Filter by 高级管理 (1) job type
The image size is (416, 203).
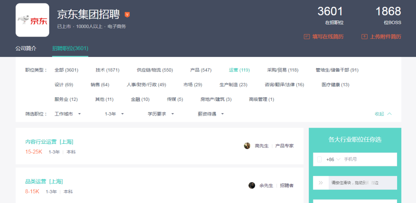[x=261, y=100]
